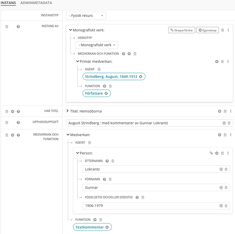Open more options for Titel: Hemsöborna
The image size is (235, 234).
231,111
